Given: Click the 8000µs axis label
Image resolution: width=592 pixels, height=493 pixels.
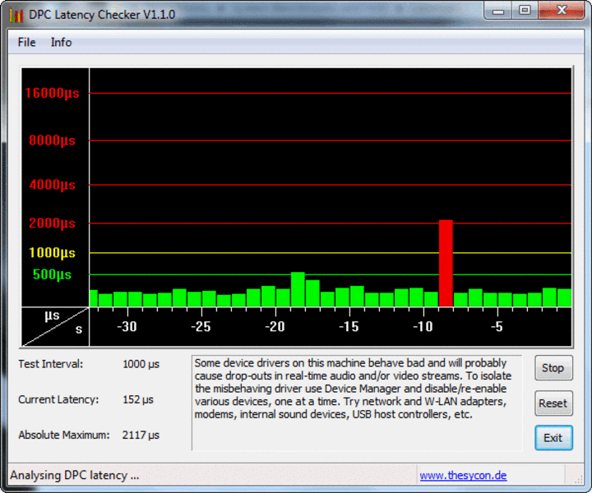Looking at the screenshot, I should point(52,141).
